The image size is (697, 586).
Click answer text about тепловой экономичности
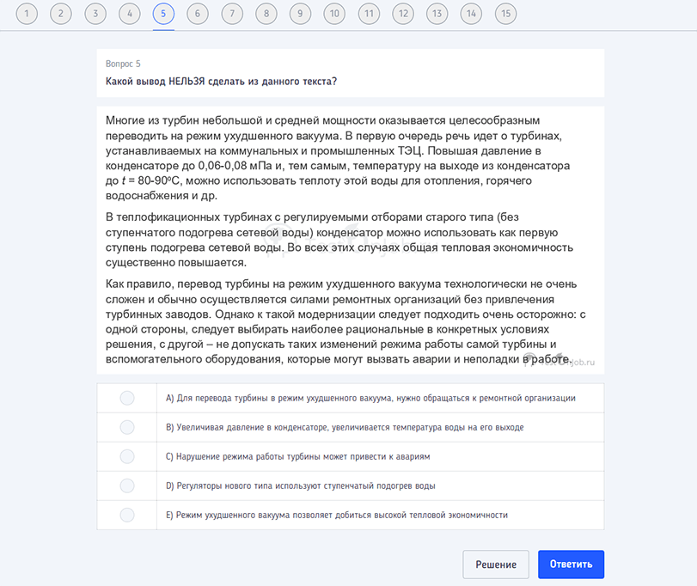point(337,515)
